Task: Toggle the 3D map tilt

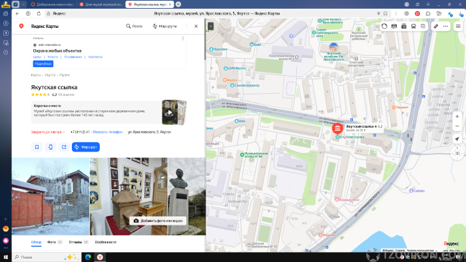Action: pyautogui.click(x=457, y=153)
